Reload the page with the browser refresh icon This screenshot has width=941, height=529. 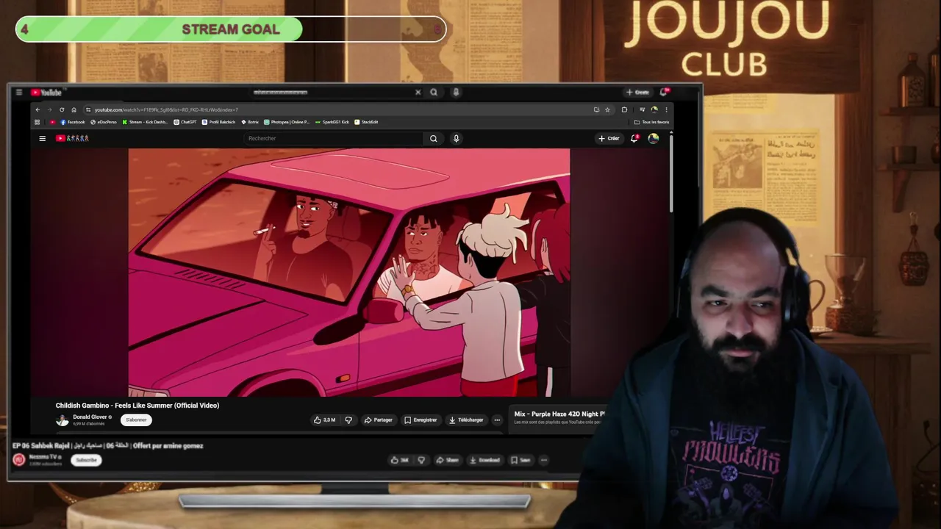coord(62,109)
